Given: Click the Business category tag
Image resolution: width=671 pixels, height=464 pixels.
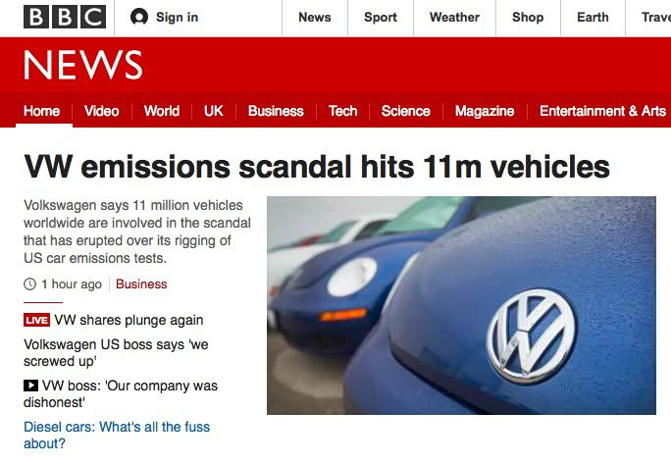Looking at the screenshot, I should [141, 284].
